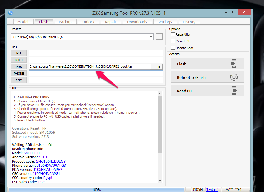
Task: Minimize the Z3X Samsung Tool window
Action: 226,12
